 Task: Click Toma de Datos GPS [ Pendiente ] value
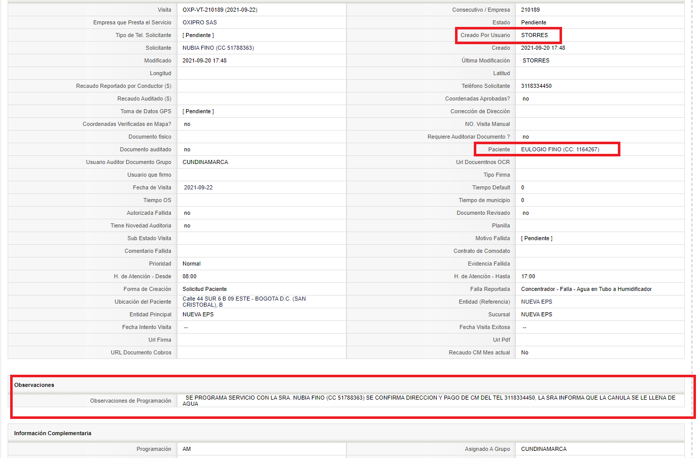pos(198,111)
